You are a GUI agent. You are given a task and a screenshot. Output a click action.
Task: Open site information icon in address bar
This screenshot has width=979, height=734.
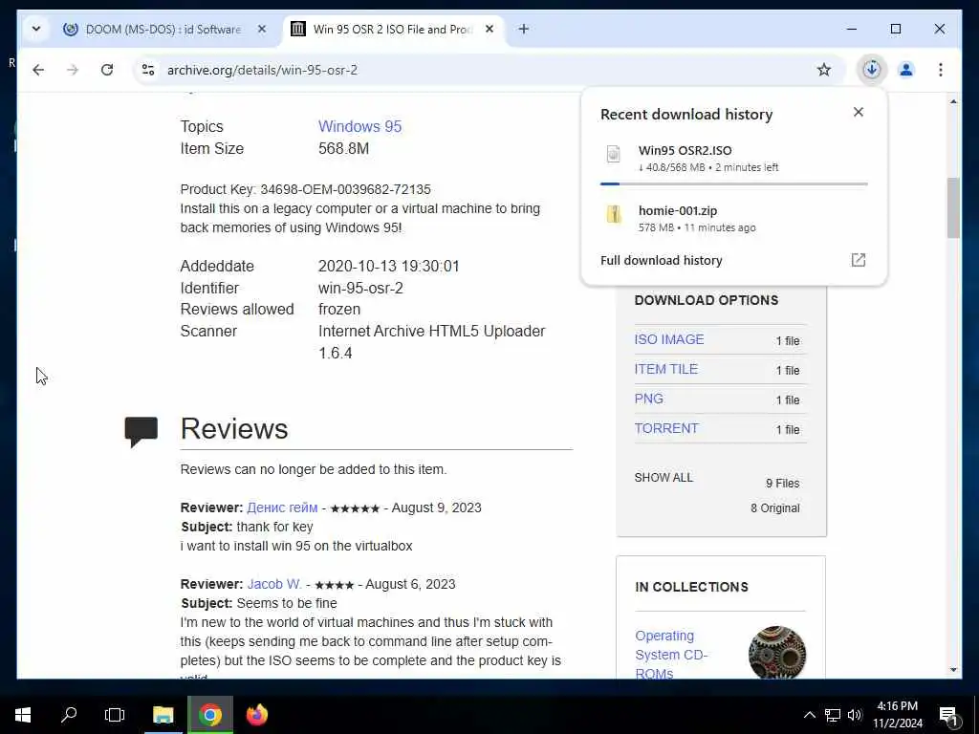[148, 70]
